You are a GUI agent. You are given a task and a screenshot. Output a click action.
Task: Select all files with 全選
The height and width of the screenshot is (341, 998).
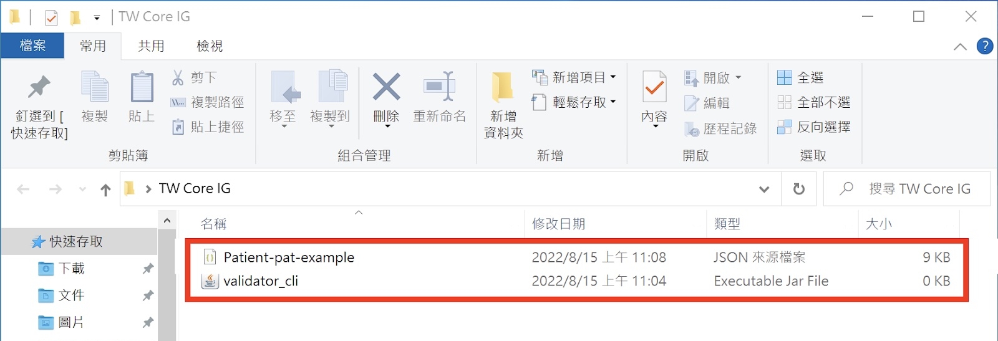[x=801, y=77]
